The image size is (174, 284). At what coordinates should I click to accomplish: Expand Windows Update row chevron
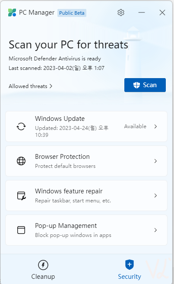point(155,126)
